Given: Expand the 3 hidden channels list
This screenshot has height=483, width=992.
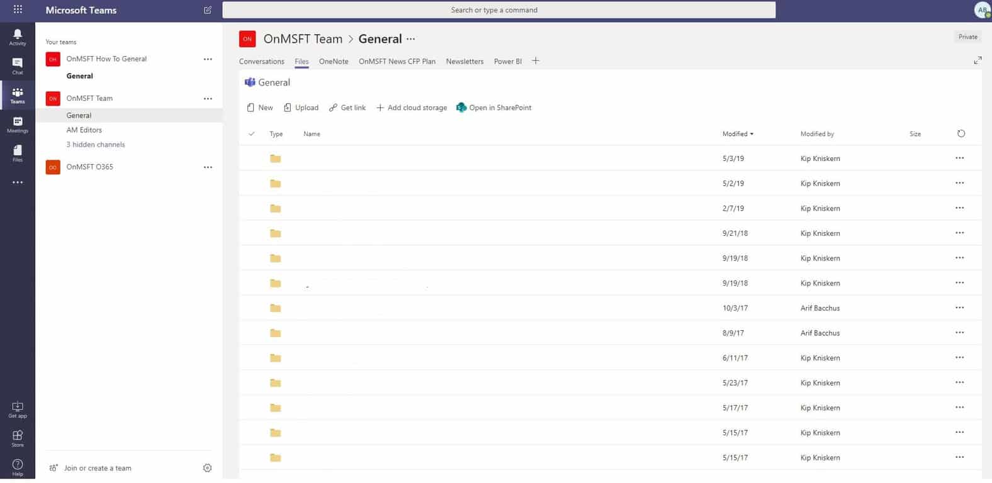Looking at the screenshot, I should pos(96,145).
